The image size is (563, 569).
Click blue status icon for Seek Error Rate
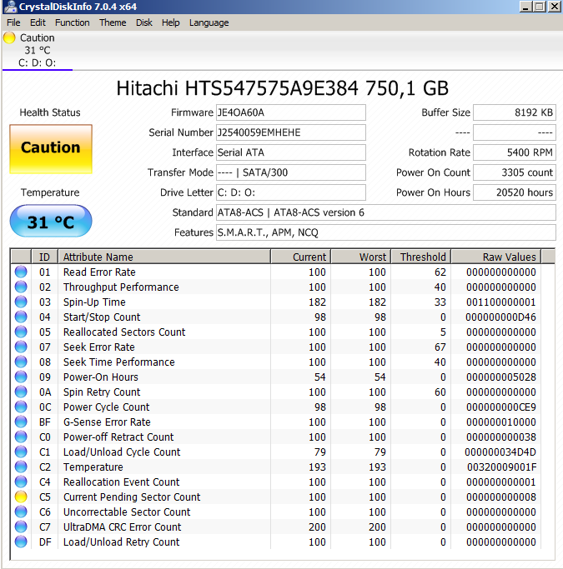(21, 347)
